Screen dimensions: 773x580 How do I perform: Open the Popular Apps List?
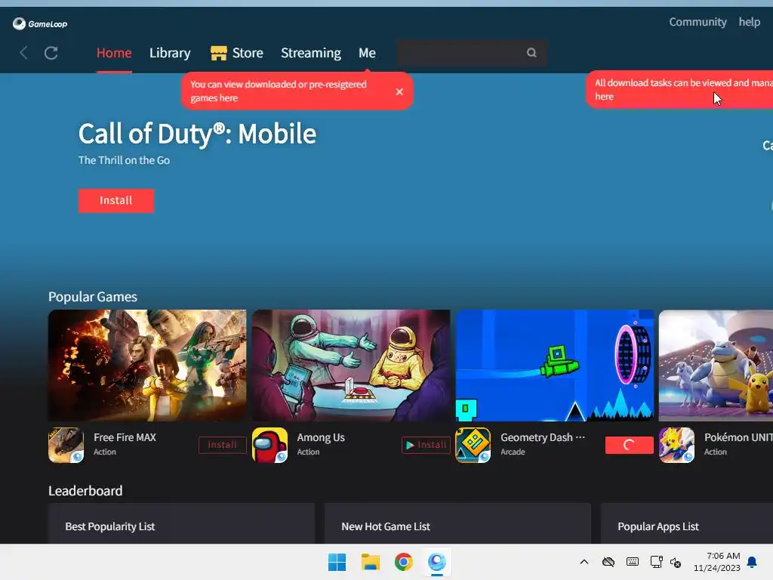[x=687, y=524]
